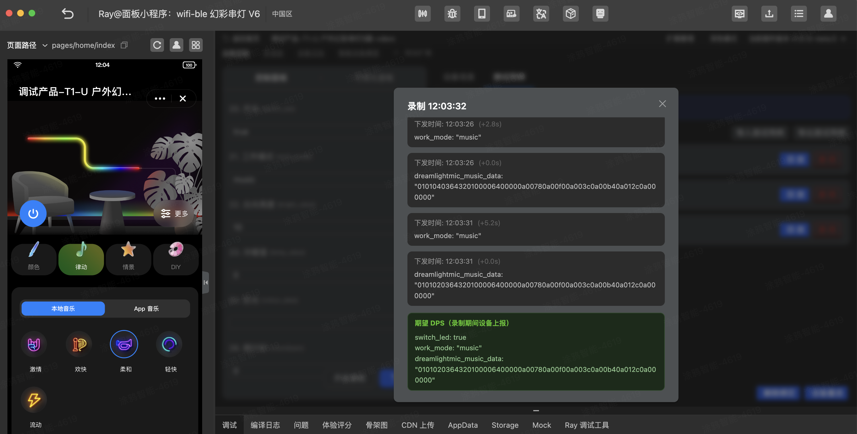Open the bug debug tool
This screenshot has height=434, width=857.
click(x=452, y=14)
